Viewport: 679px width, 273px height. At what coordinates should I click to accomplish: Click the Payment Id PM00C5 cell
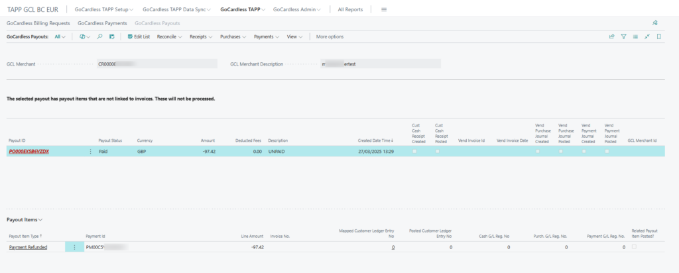coord(107,247)
